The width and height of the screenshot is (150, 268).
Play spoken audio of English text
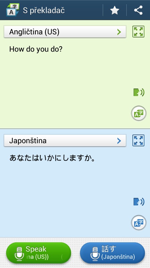click(139, 92)
